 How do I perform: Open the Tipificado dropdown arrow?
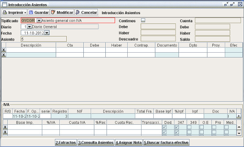tap(39, 20)
